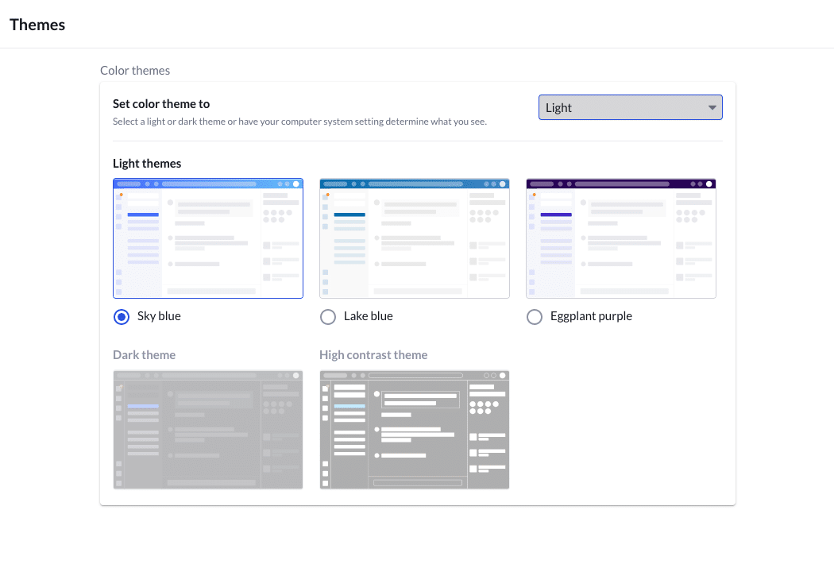
Task: Click the "Light themes" section heading
Action: click(x=147, y=164)
